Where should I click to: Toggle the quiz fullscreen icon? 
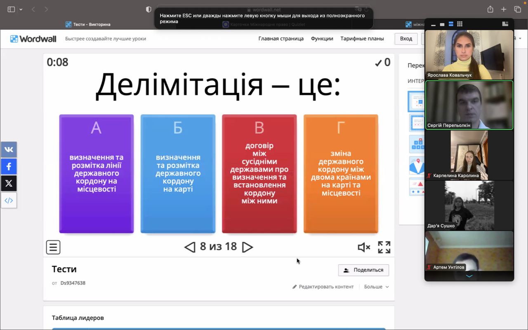[384, 247]
